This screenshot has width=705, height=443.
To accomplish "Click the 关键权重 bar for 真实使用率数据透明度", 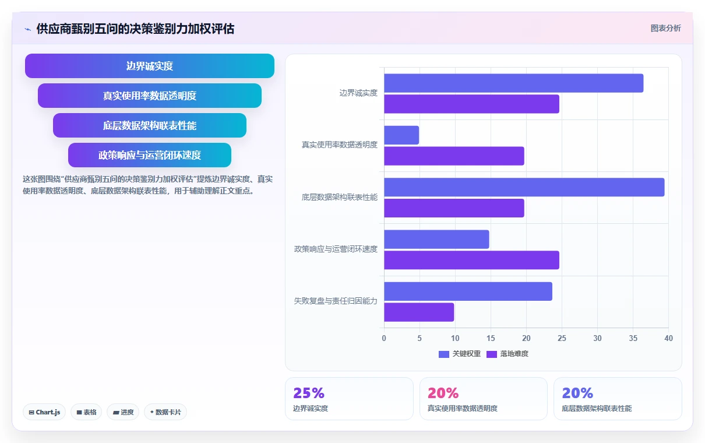I will tap(401, 135).
